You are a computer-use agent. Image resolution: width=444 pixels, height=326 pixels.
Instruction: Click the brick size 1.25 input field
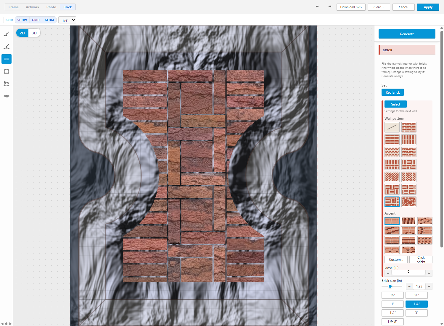[419, 286]
